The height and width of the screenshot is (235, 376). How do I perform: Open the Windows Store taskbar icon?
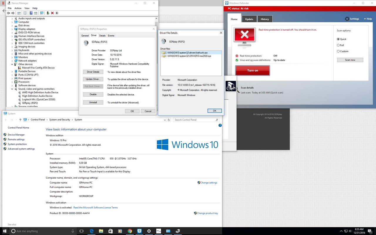[x=110, y=231]
